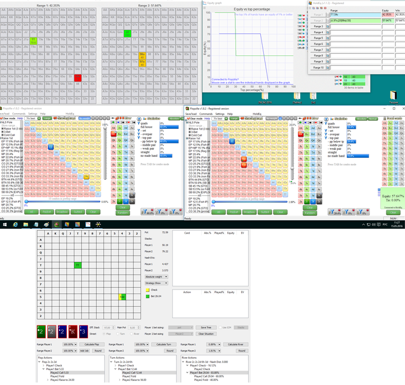This screenshot has height=385, width=405.
Task: Click Random button in left Flopzilla
Action: [123, 213]
